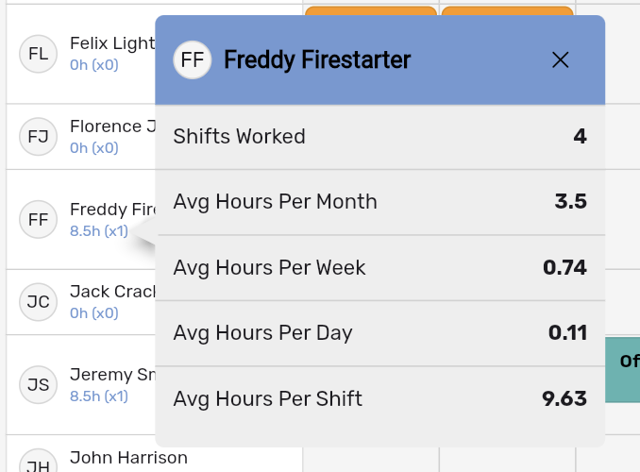Click Freddy's FF avatar in employee list
The height and width of the screenshot is (472, 640).
(x=38, y=220)
